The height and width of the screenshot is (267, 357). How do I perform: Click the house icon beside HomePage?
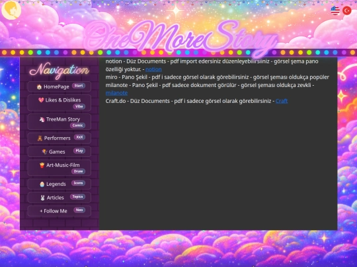click(39, 87)
